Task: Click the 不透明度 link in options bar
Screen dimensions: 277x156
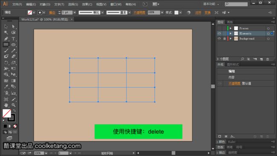Action: (x=139, y=12)
